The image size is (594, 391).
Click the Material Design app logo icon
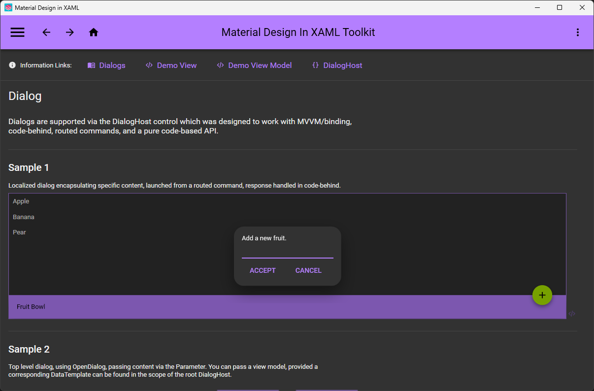8,8
